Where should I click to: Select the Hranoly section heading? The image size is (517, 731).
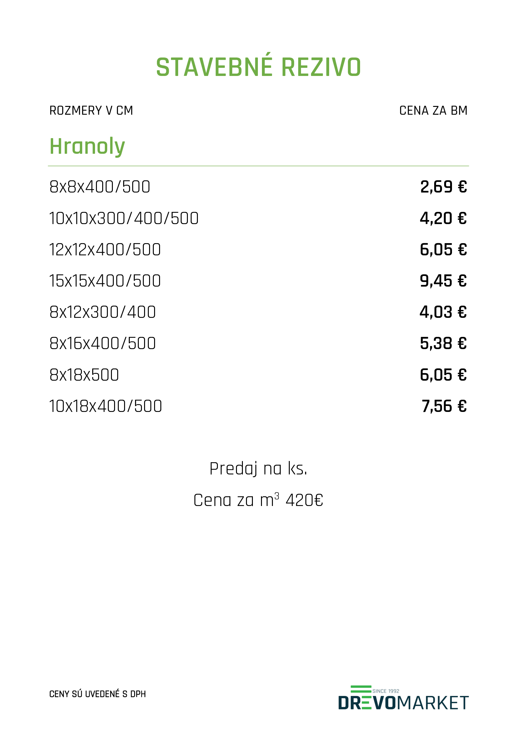[87, 146]
